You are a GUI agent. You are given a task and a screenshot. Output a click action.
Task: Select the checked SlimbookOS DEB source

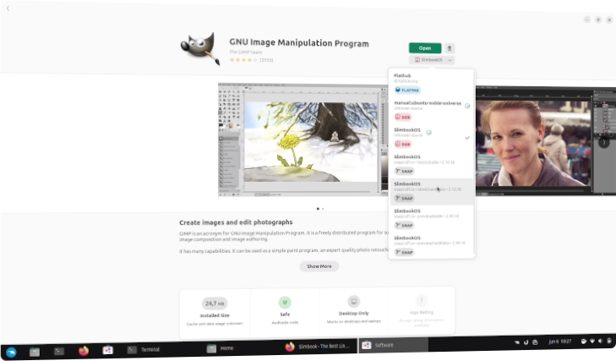(432, 137)
